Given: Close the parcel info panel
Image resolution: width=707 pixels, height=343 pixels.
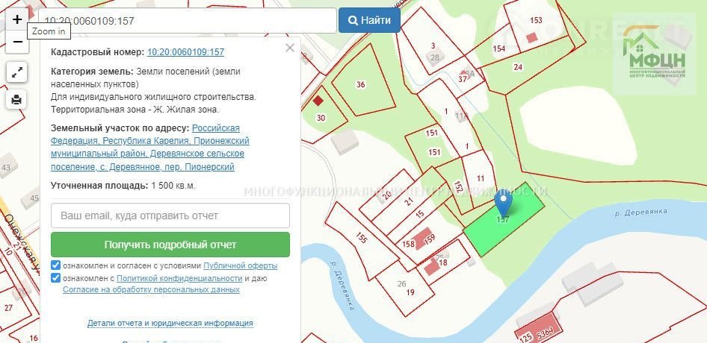Looking at the screenshot, I should pyautogui.click(x=290, y=48).
